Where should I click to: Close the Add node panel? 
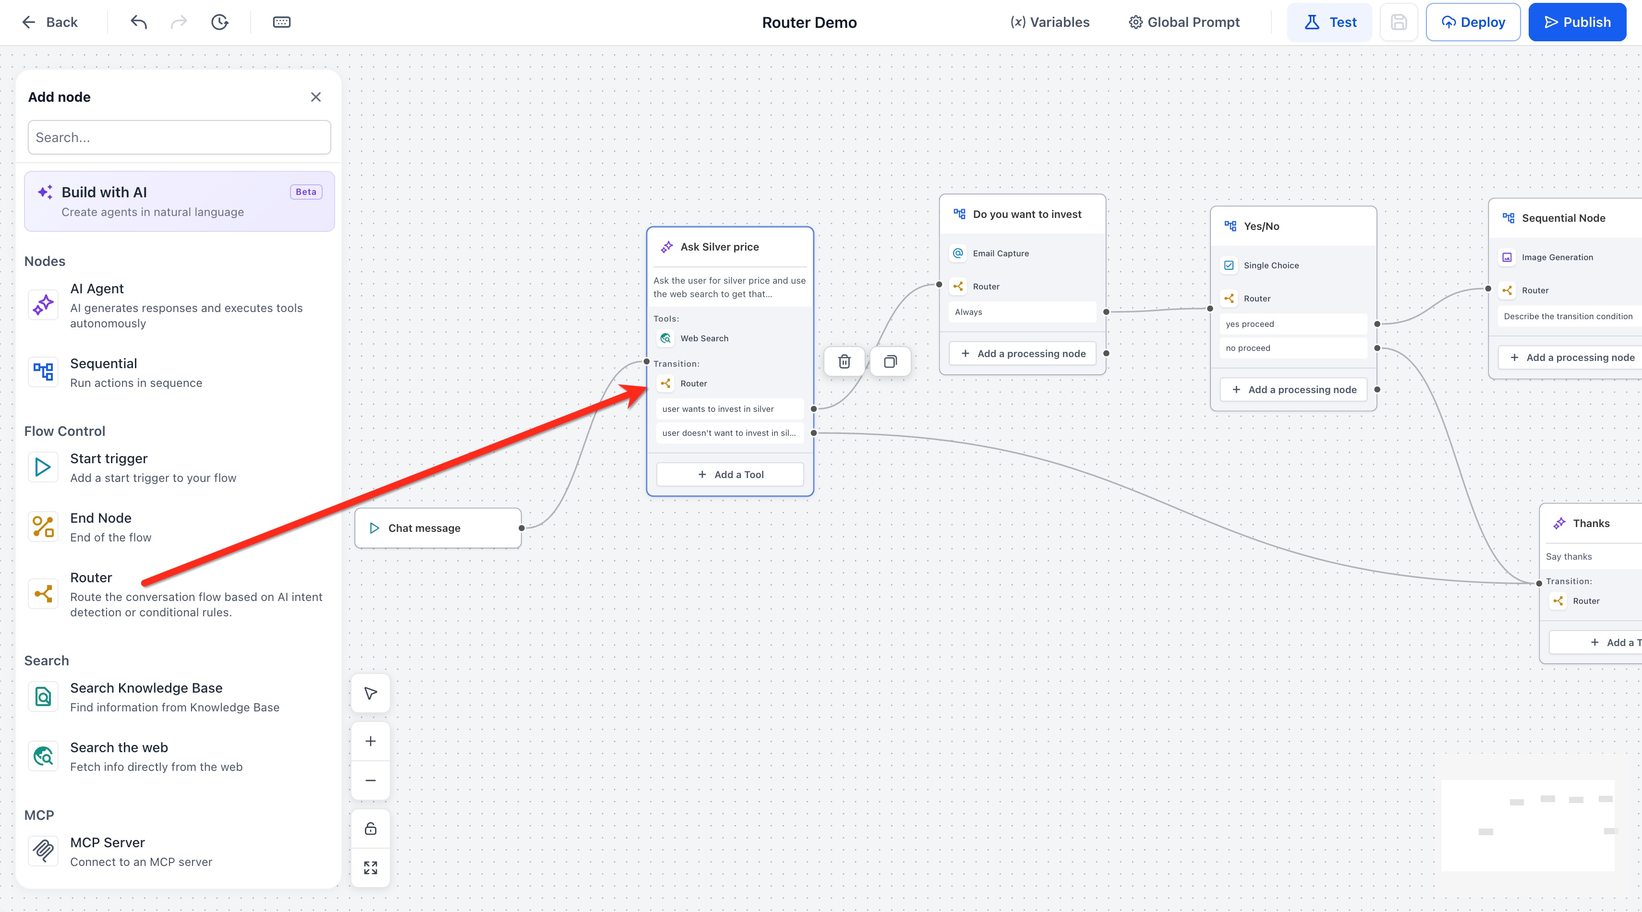315,97
